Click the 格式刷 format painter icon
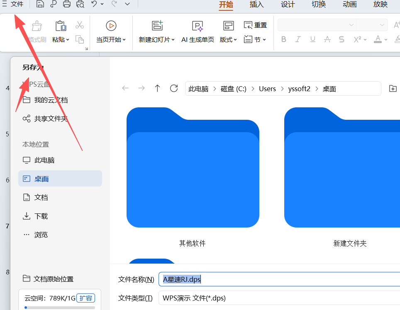400x310 pixels. click(37, 26)
